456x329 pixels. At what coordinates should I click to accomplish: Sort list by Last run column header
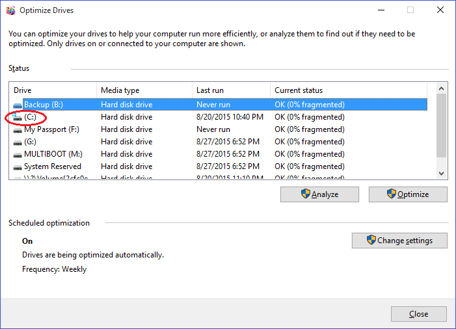pyautogui.click(x=231, y=90)
